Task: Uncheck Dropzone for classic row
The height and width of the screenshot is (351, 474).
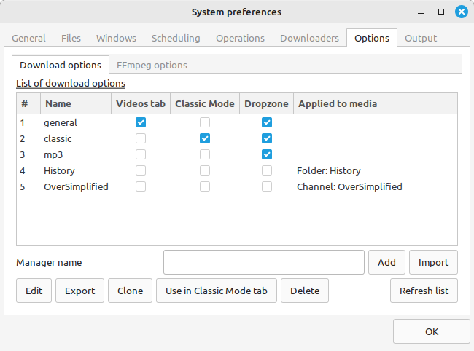Action: coord(267,138)
